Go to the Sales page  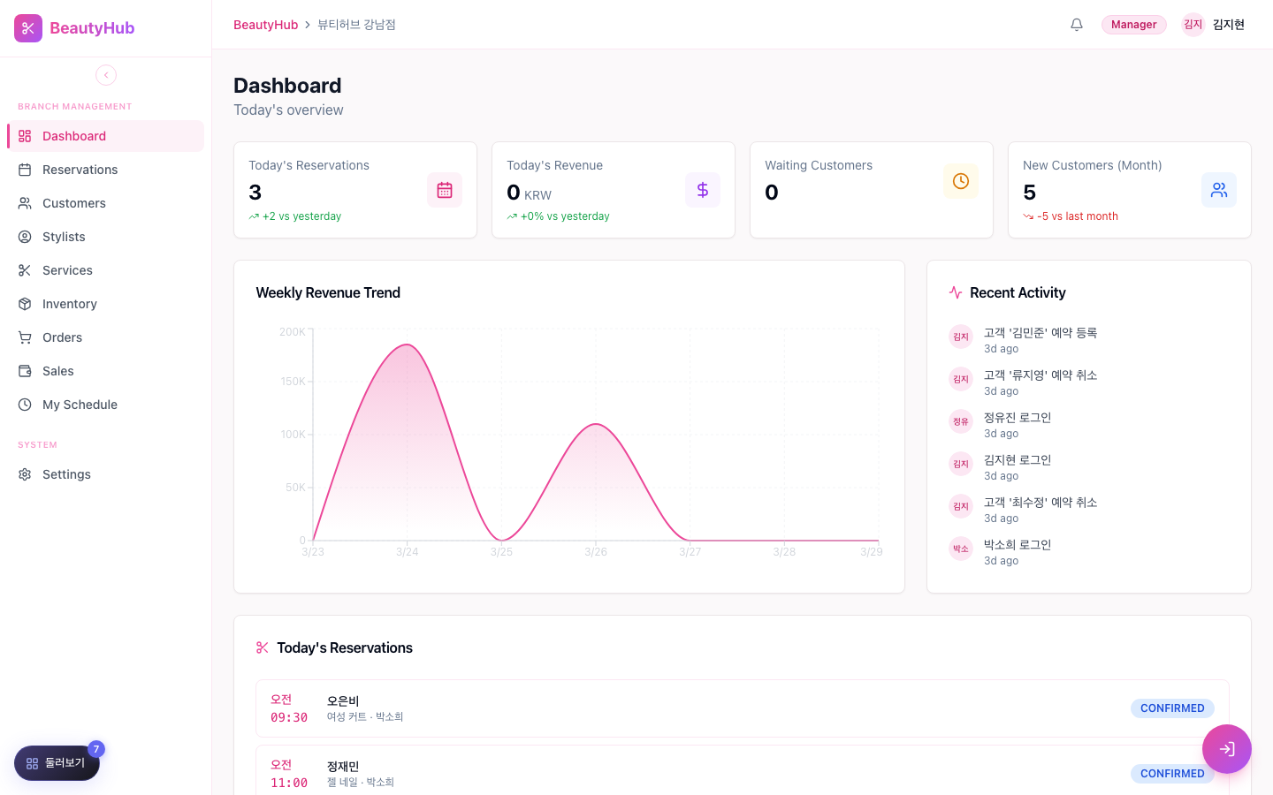106,371
